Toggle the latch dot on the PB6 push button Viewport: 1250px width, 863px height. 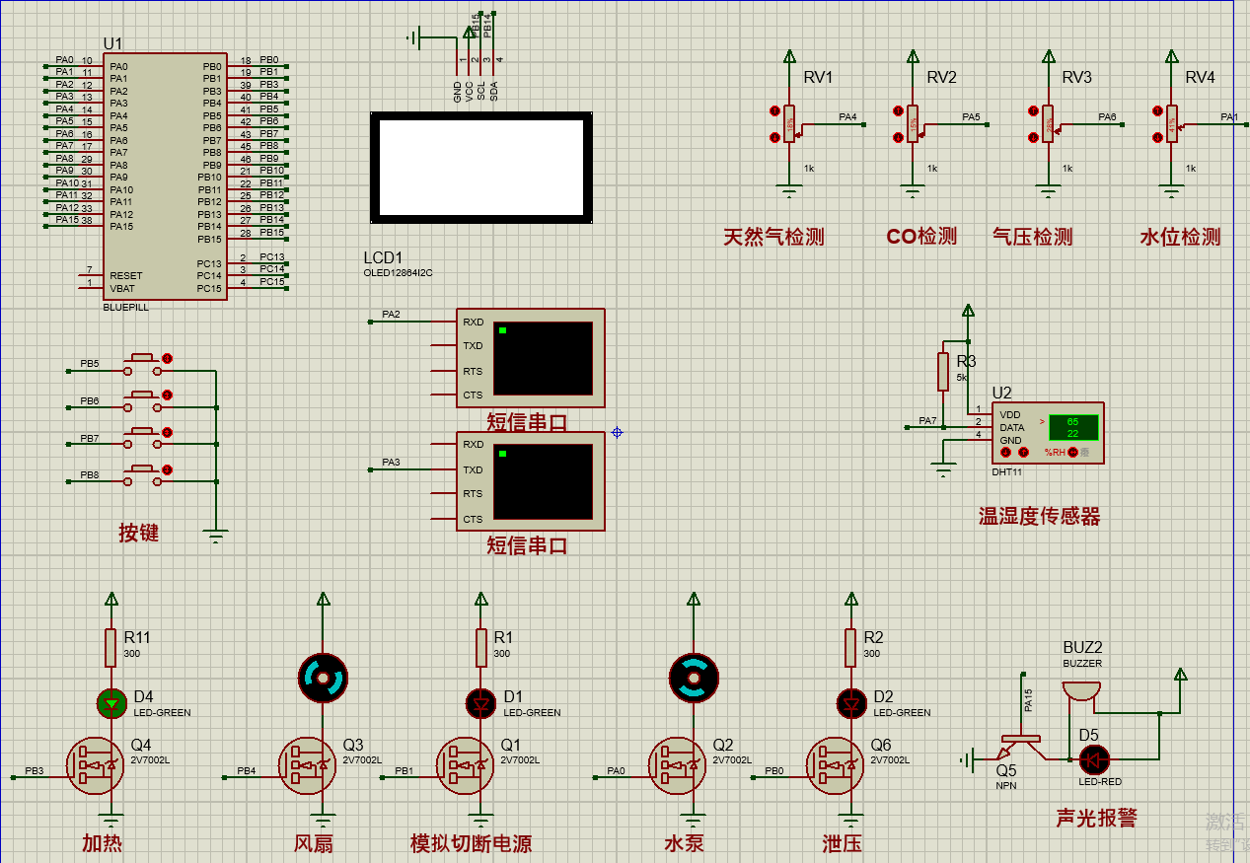[x=168, y=396]
